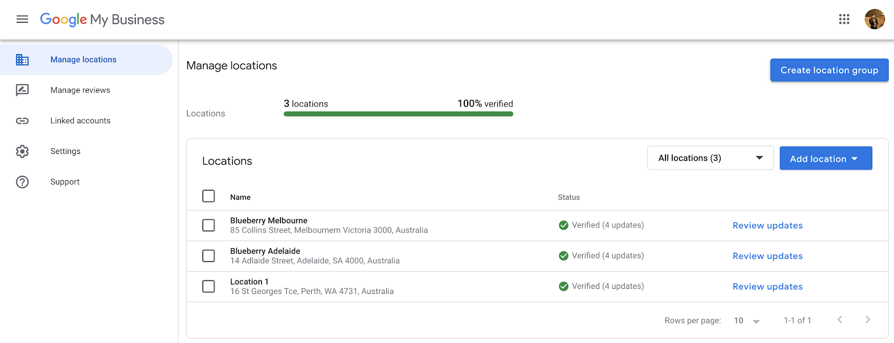Go to the previous page arrow
The width and height of the screenshot is (894, 343).
[x=839, y=320]
